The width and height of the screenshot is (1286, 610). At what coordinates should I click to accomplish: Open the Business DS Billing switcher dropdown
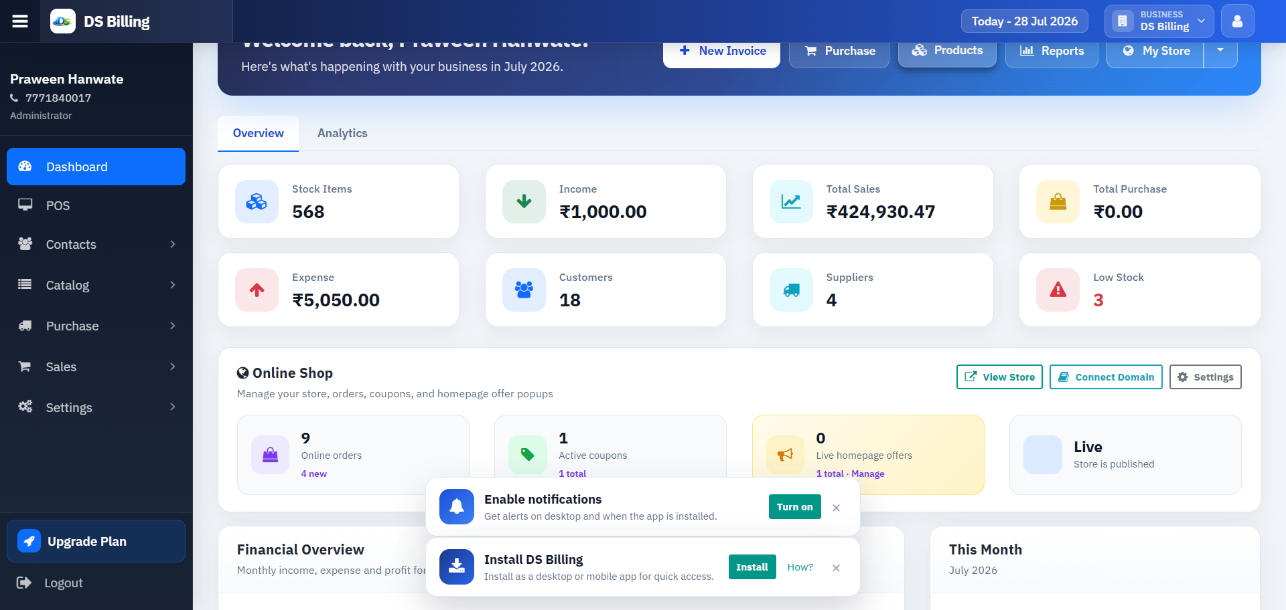[1159, 21]
